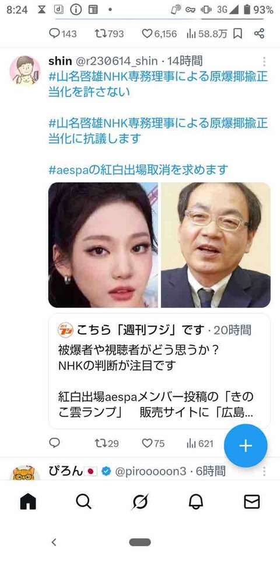Open the Messages envelope tab
Viewport: 280px width, 561px height.
coord(252,502)
